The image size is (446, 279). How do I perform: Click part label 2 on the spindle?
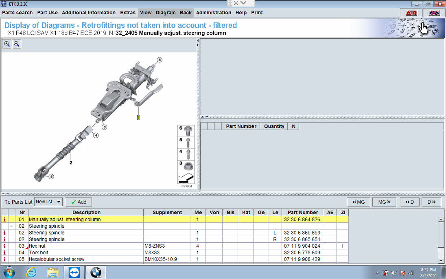point(71,163)
